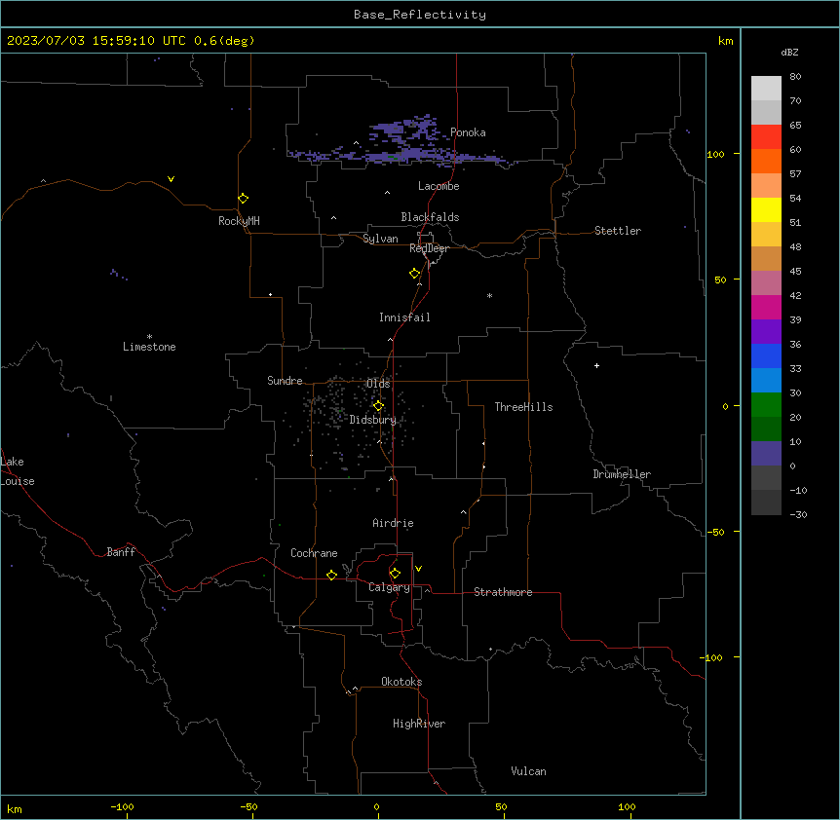This screenshot has width=840, height=820.
Task: Pick the magenta swatch between 42 and 39
Action: 766,307
